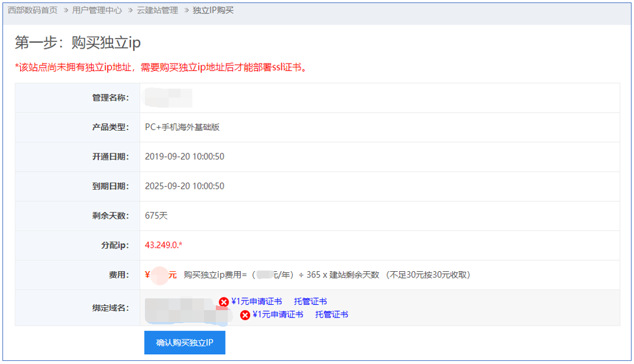Click the 第一步：购买独立ip heading
The height and width of the screenshot is (364, 634).
click(78, 43)
